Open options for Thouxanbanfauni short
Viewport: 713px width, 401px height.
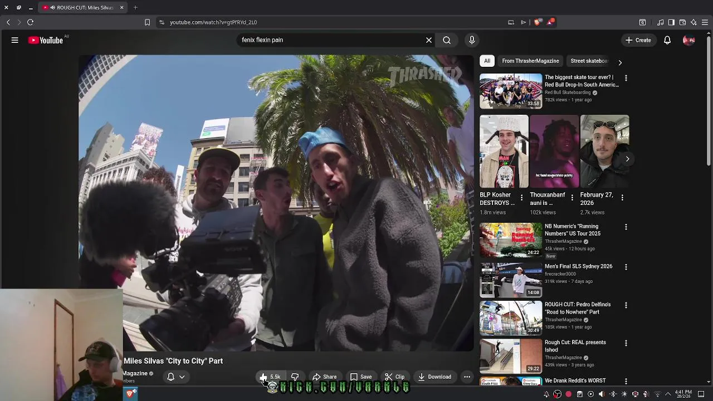pyautogui.click(x=572, y=198)
